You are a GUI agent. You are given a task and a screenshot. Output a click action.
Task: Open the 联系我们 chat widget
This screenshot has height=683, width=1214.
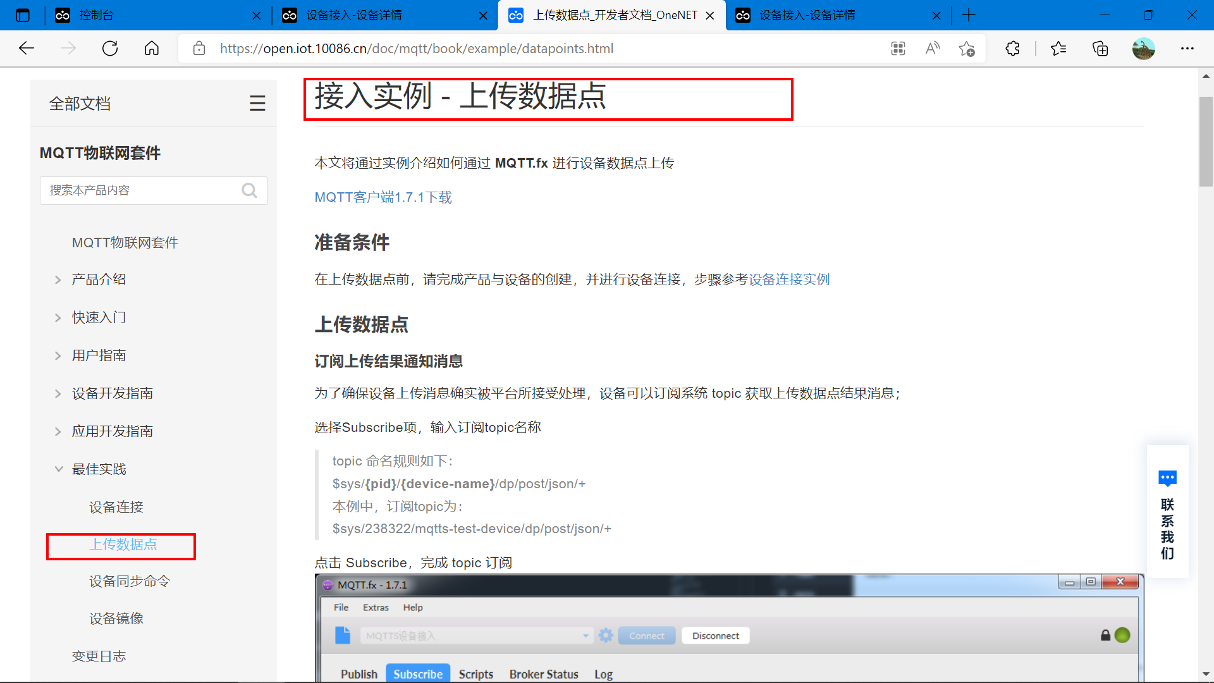tap(1167, 512)
